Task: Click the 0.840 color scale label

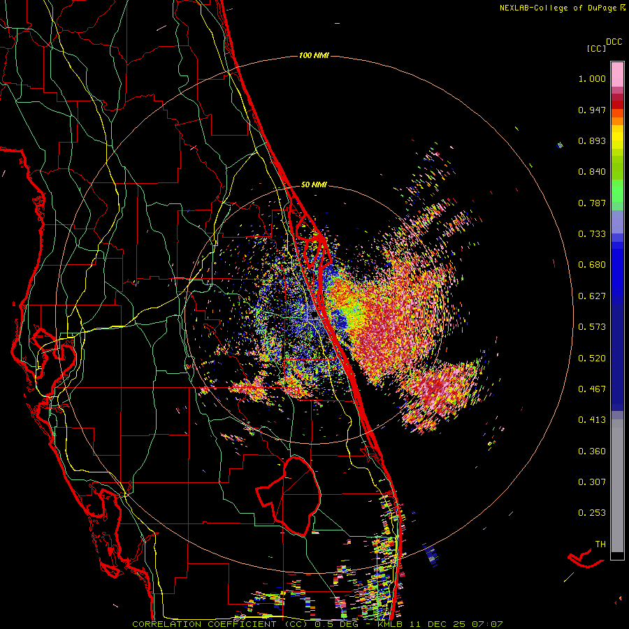Action: tap(592, 172)
